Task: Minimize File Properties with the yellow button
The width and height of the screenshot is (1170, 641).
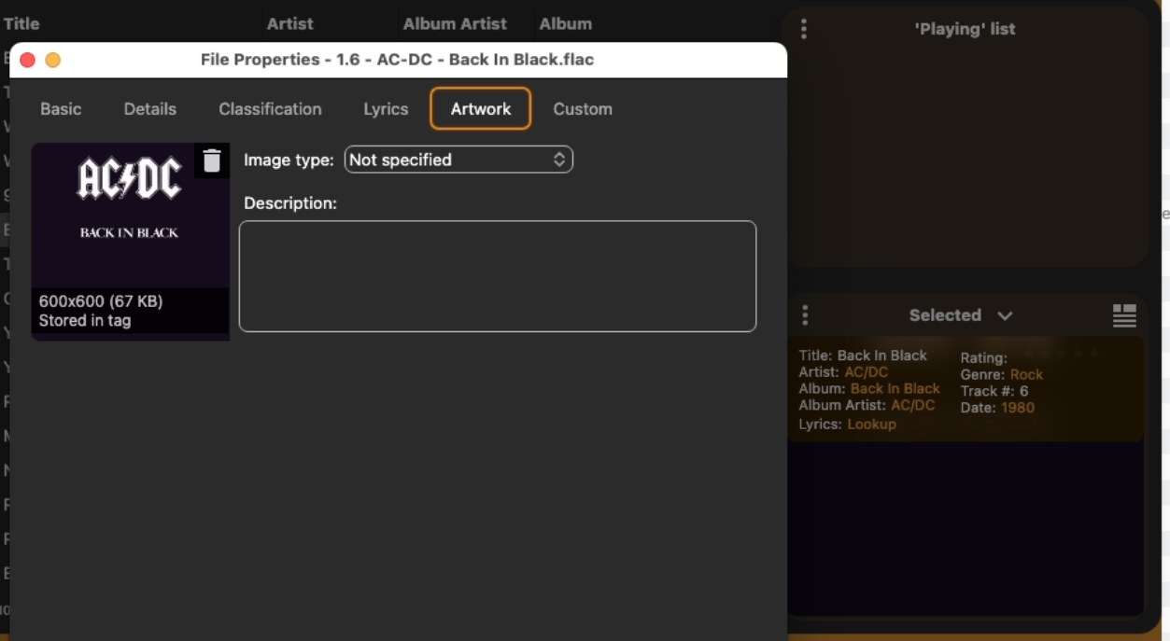Action: (53, 60)
